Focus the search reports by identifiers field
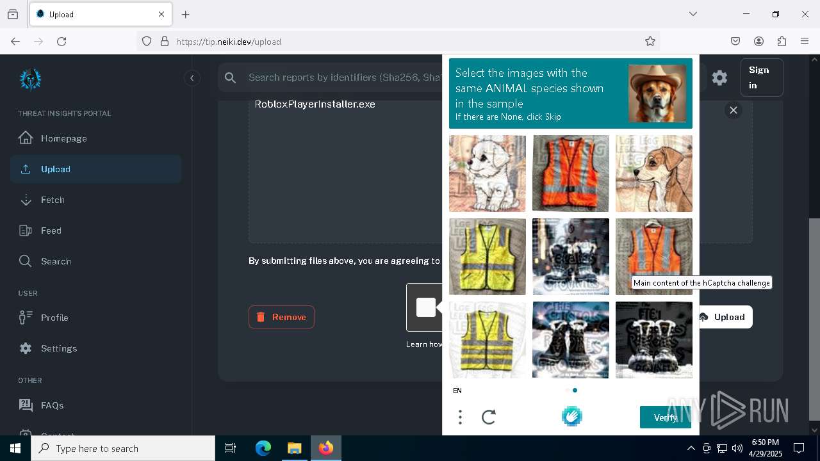 point(345,77)
